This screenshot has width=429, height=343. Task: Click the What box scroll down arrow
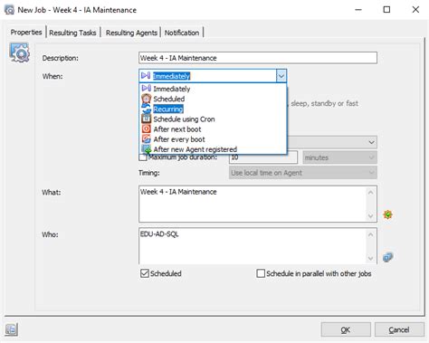371,215
